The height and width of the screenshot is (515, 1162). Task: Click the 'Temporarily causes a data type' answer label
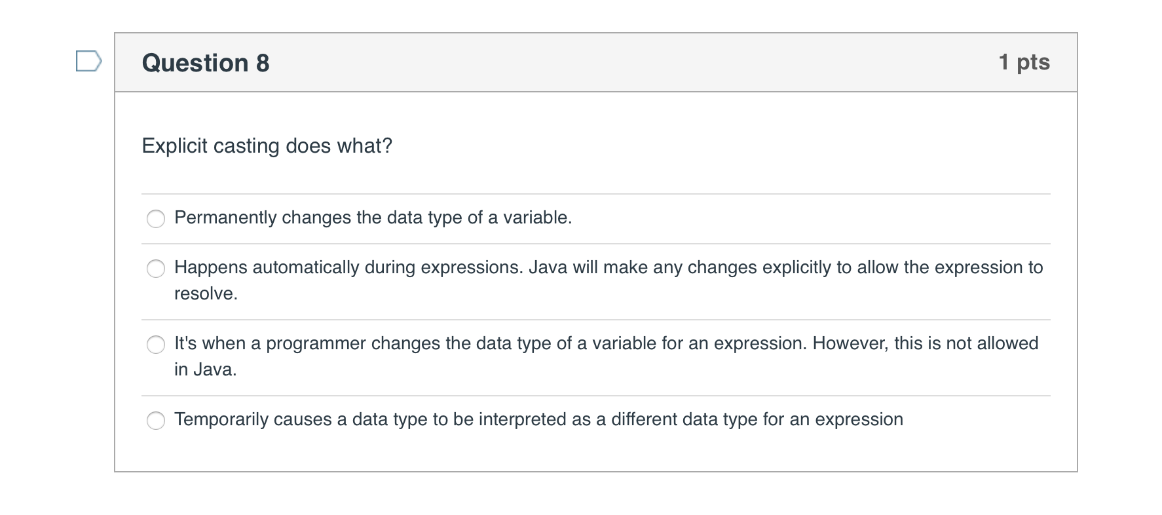click(538, 419)
